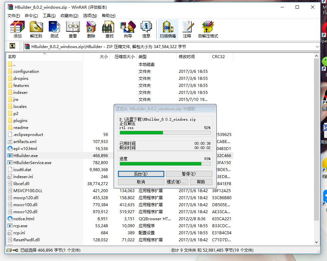Click the HBuilder.exe application icon
Screen dimensions: 327x261
click(x=10, y=156)
